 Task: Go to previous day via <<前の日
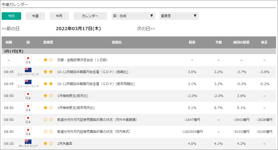[11, 29]
